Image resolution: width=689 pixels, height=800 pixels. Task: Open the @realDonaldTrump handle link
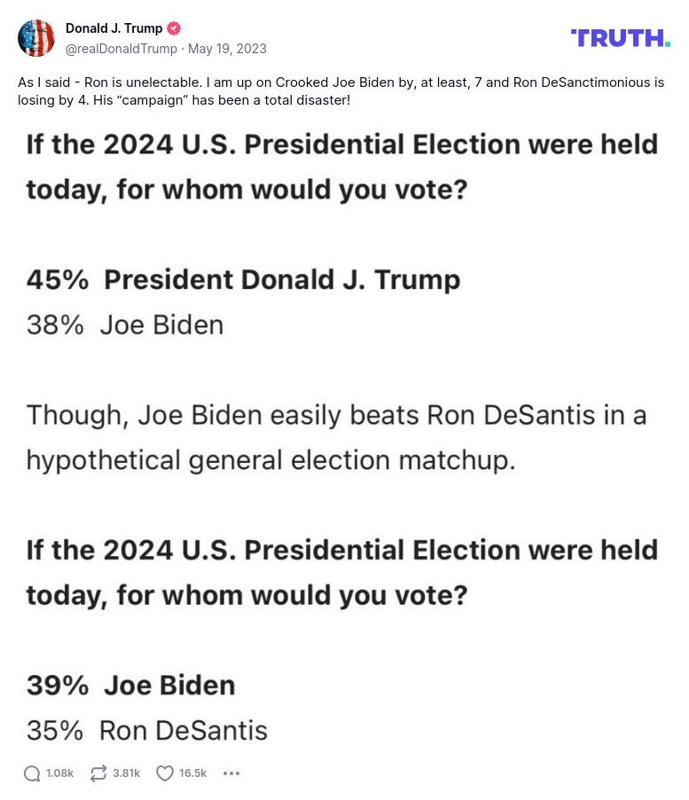[x=121, y=49]
